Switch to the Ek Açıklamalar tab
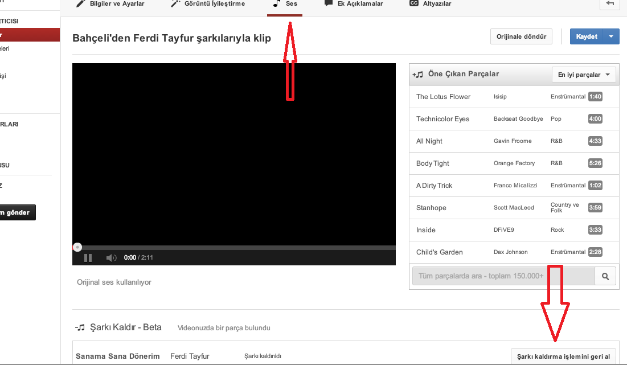Viewport: 627px width, 365px height. pyautogui.click(x=354, y=4)
